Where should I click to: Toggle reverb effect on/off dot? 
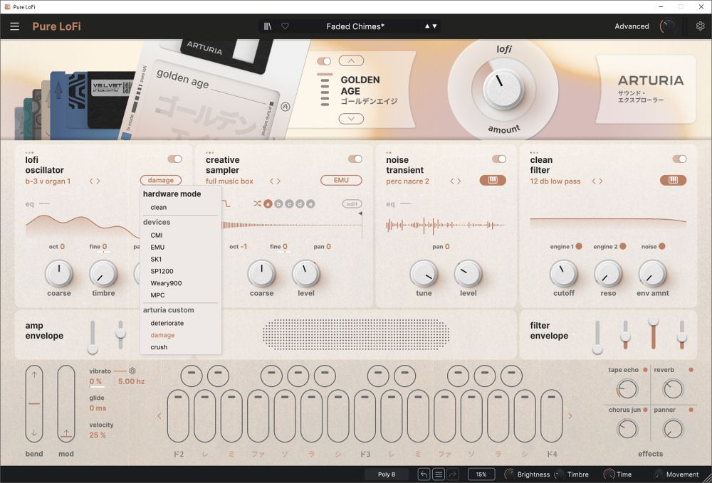pyautogui.click(x=691, y=370)
